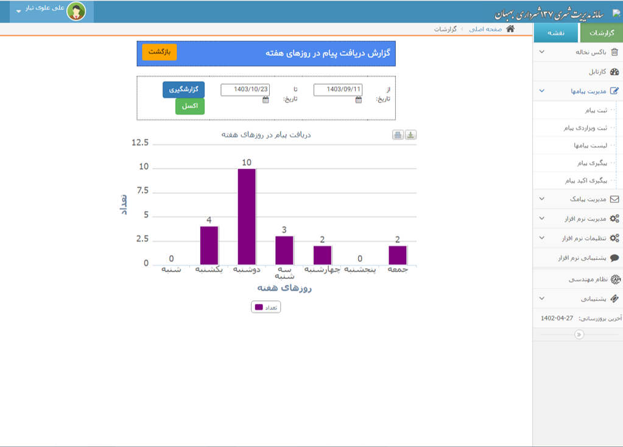Viewport: 623px width, 447px height.
Task: Toggle the تعداد series in chart legend
Action: tap(266, 308)
